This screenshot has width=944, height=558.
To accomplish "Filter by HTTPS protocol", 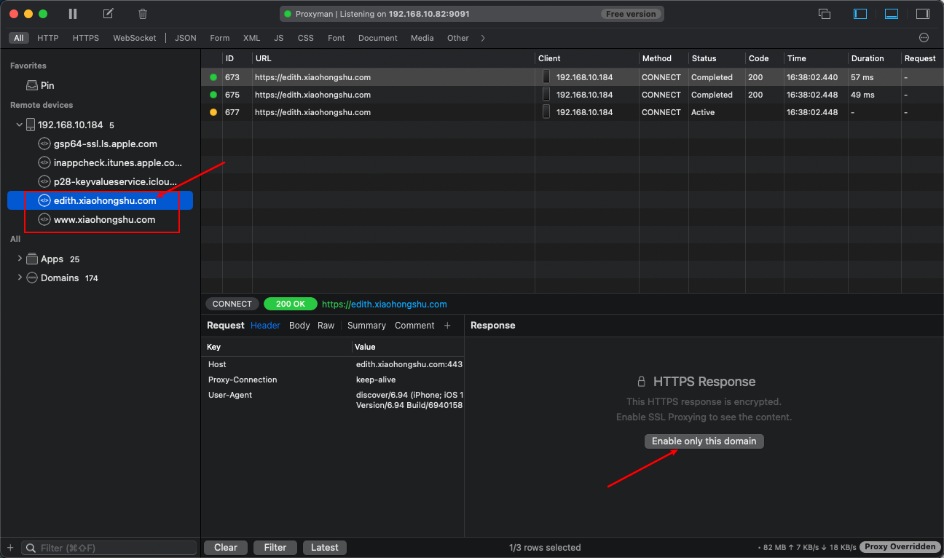I will tap(85, 38).
